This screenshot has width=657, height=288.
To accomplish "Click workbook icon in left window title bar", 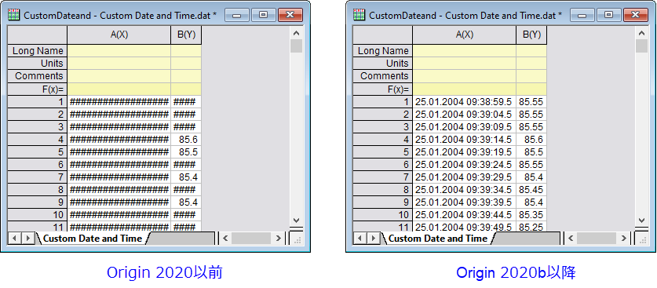I will pos(14,15).
